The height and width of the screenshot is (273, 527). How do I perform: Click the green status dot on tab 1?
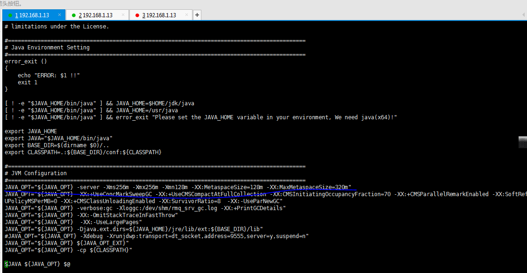tap(10, 15)
